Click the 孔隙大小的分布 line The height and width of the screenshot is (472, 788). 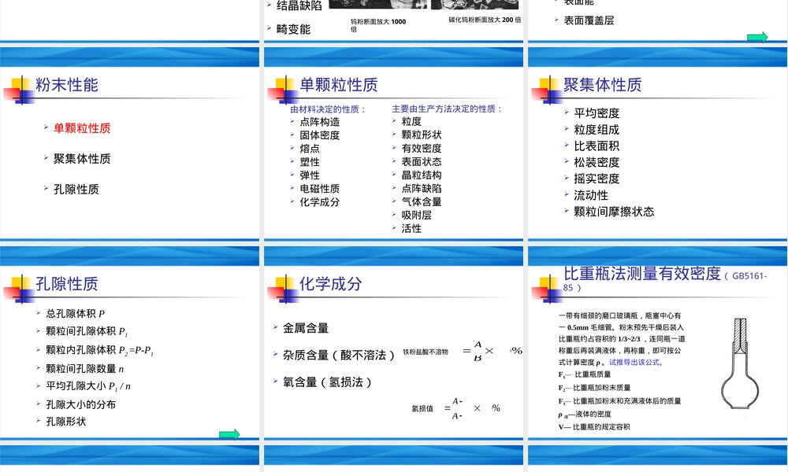click(x=80, y=404)
